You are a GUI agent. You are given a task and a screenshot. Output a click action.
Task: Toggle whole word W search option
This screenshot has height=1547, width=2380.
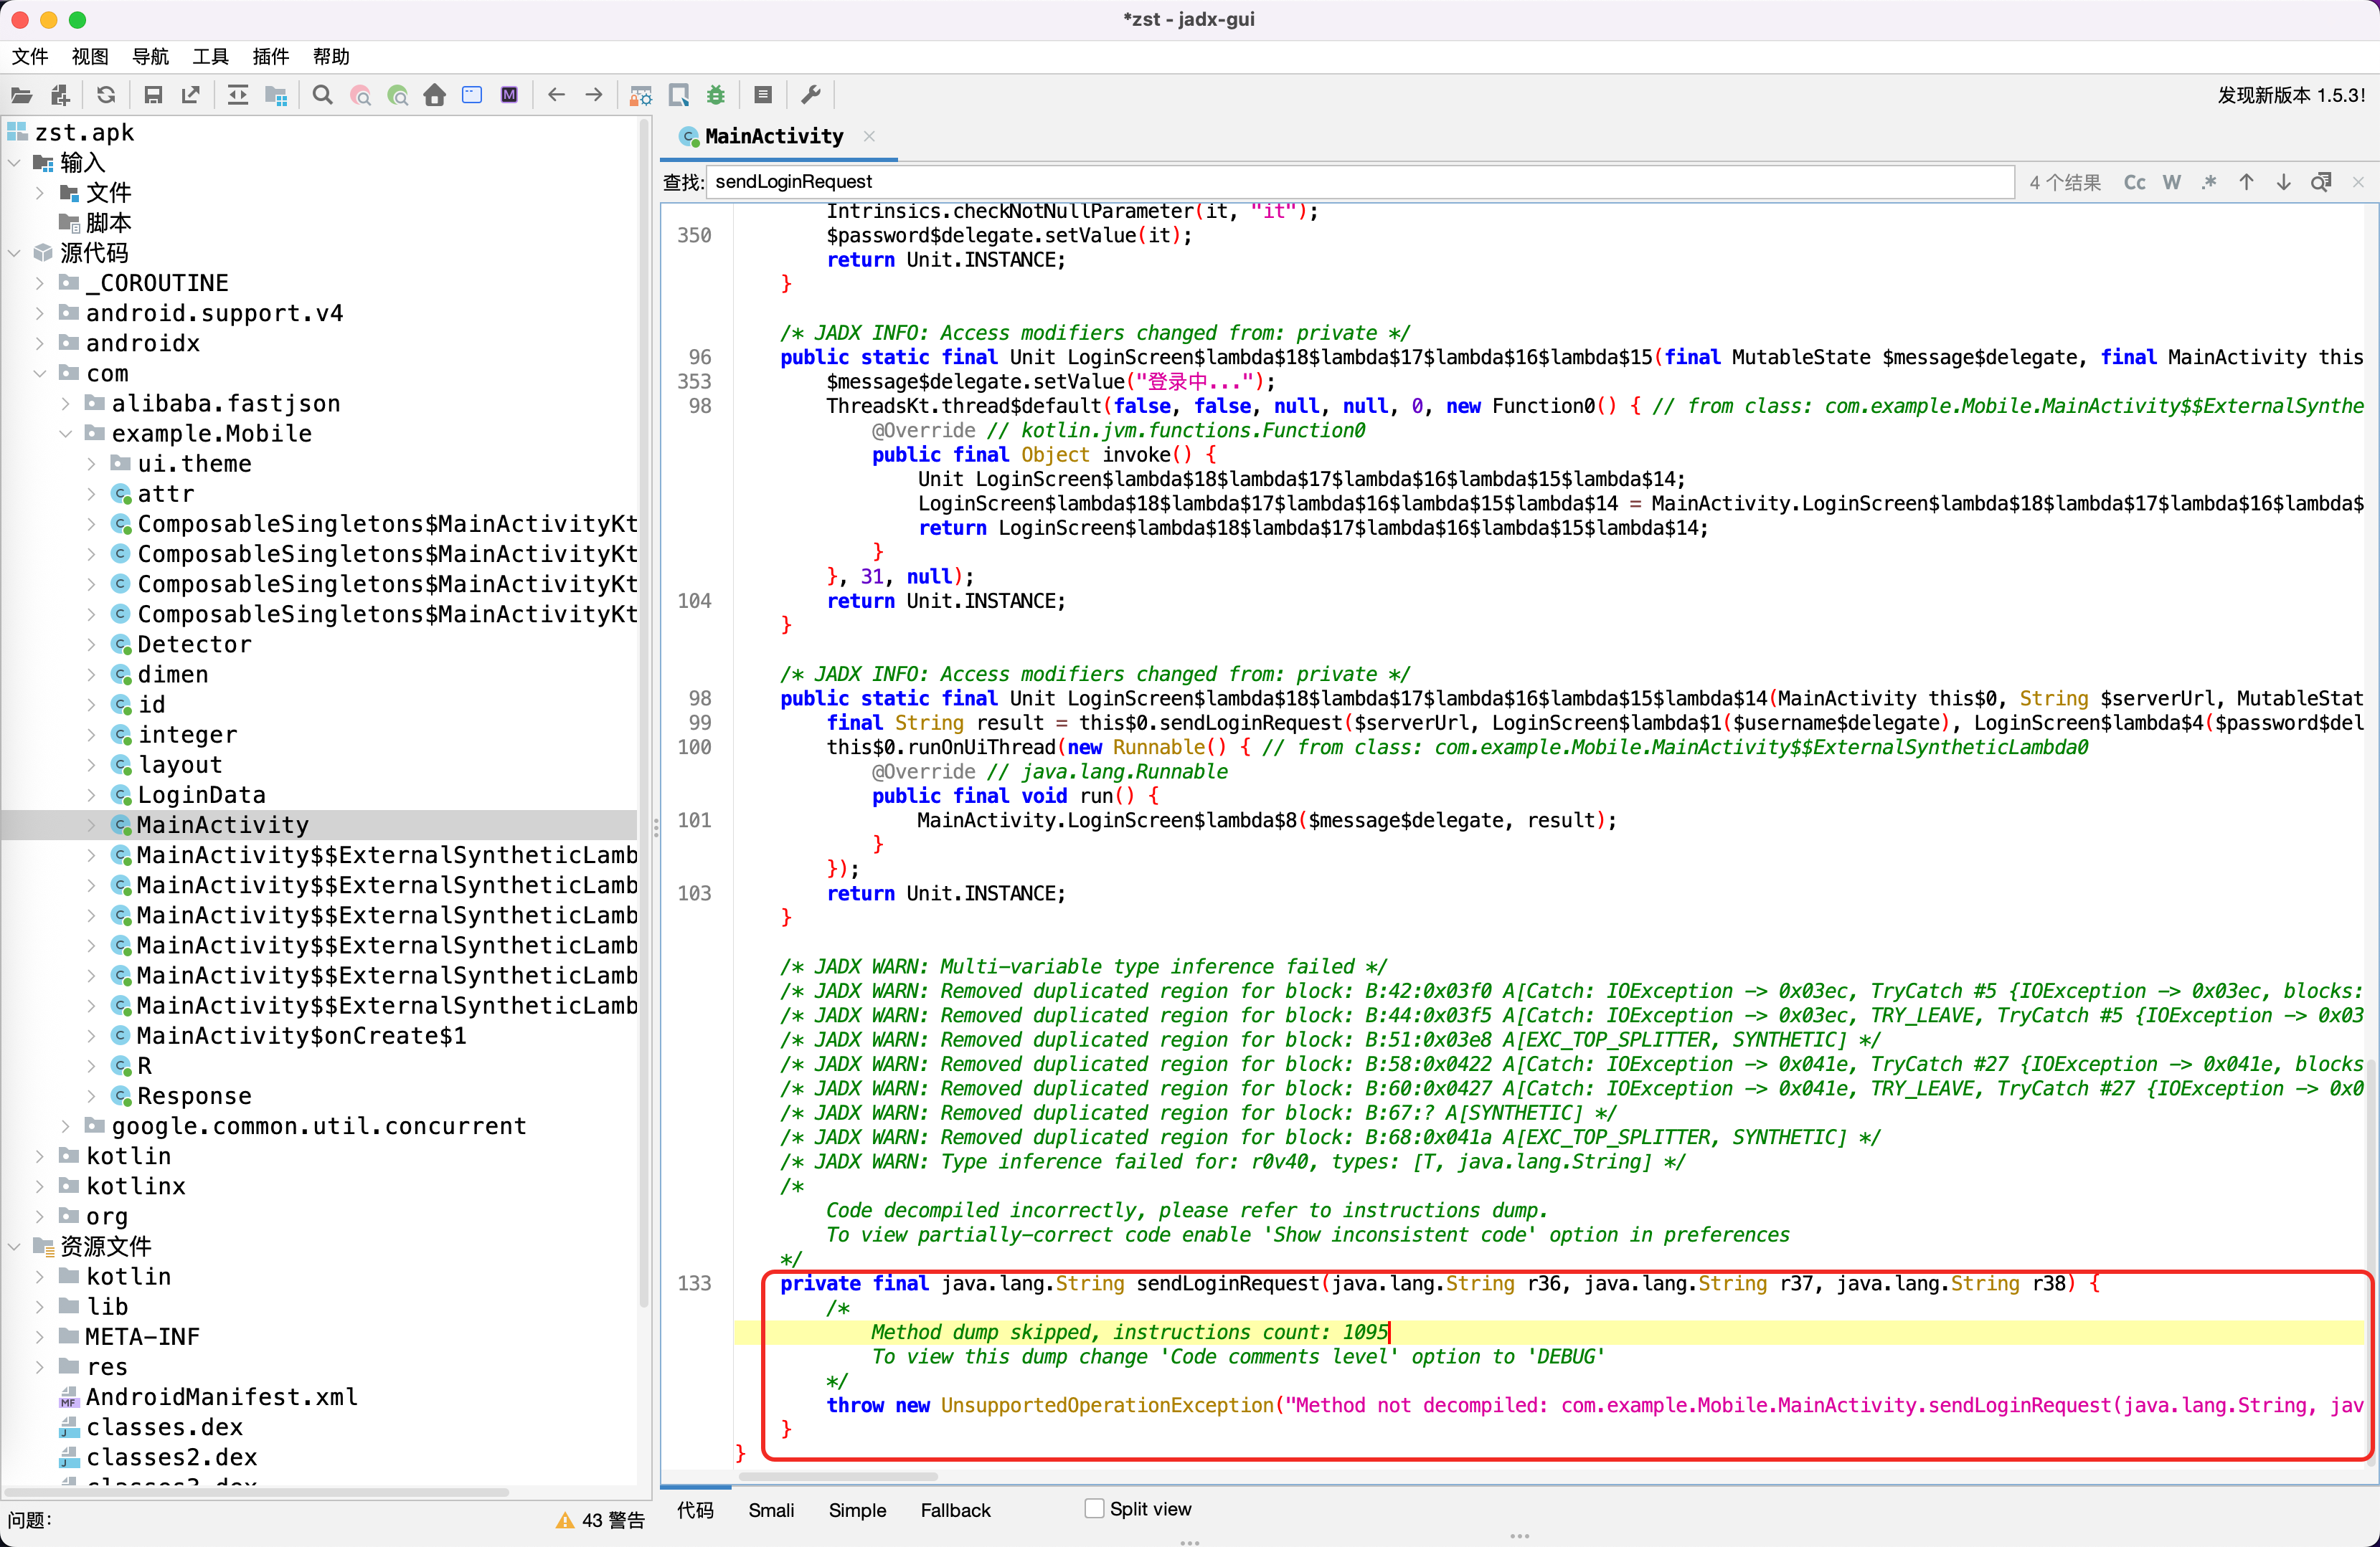pyautogui.click(x=2171, y=182)
